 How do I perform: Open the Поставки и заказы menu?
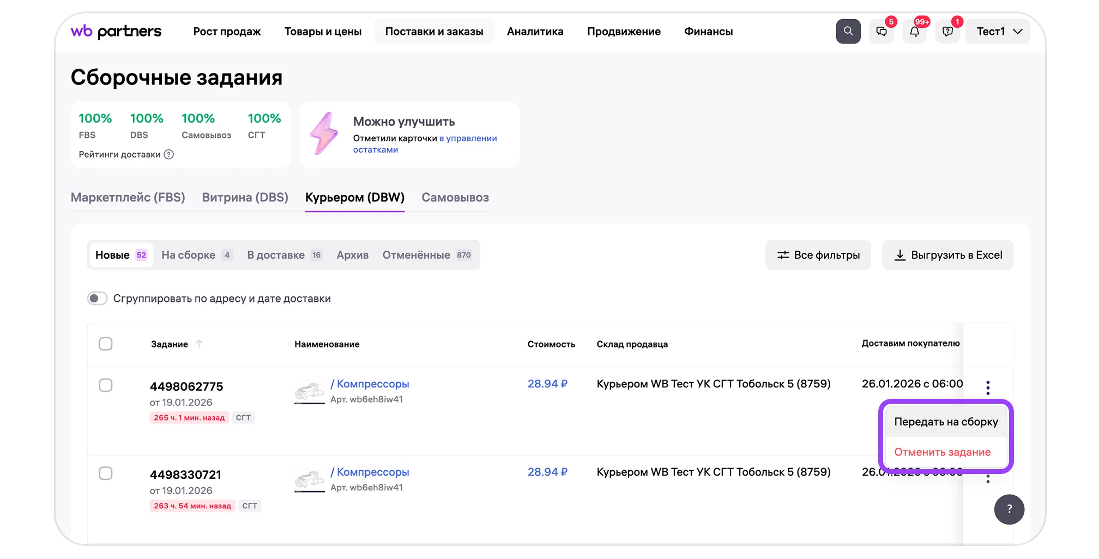[x=434, y=32]
